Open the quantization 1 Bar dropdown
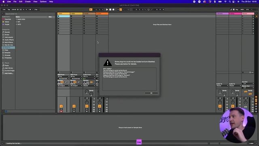Viewport: 259px width, 146px height. [37, 10]
